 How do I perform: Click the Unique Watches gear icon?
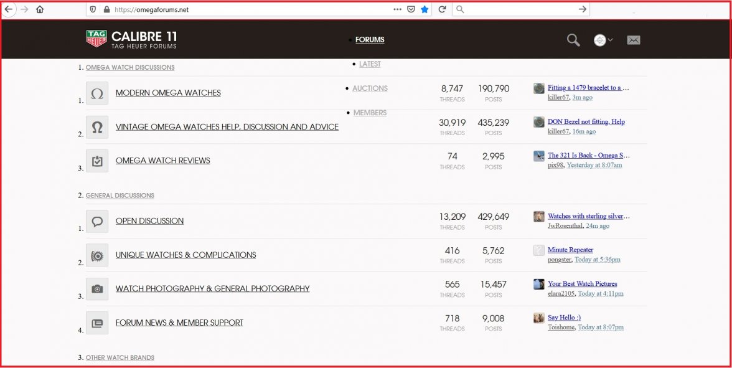(x=97, y=255)
